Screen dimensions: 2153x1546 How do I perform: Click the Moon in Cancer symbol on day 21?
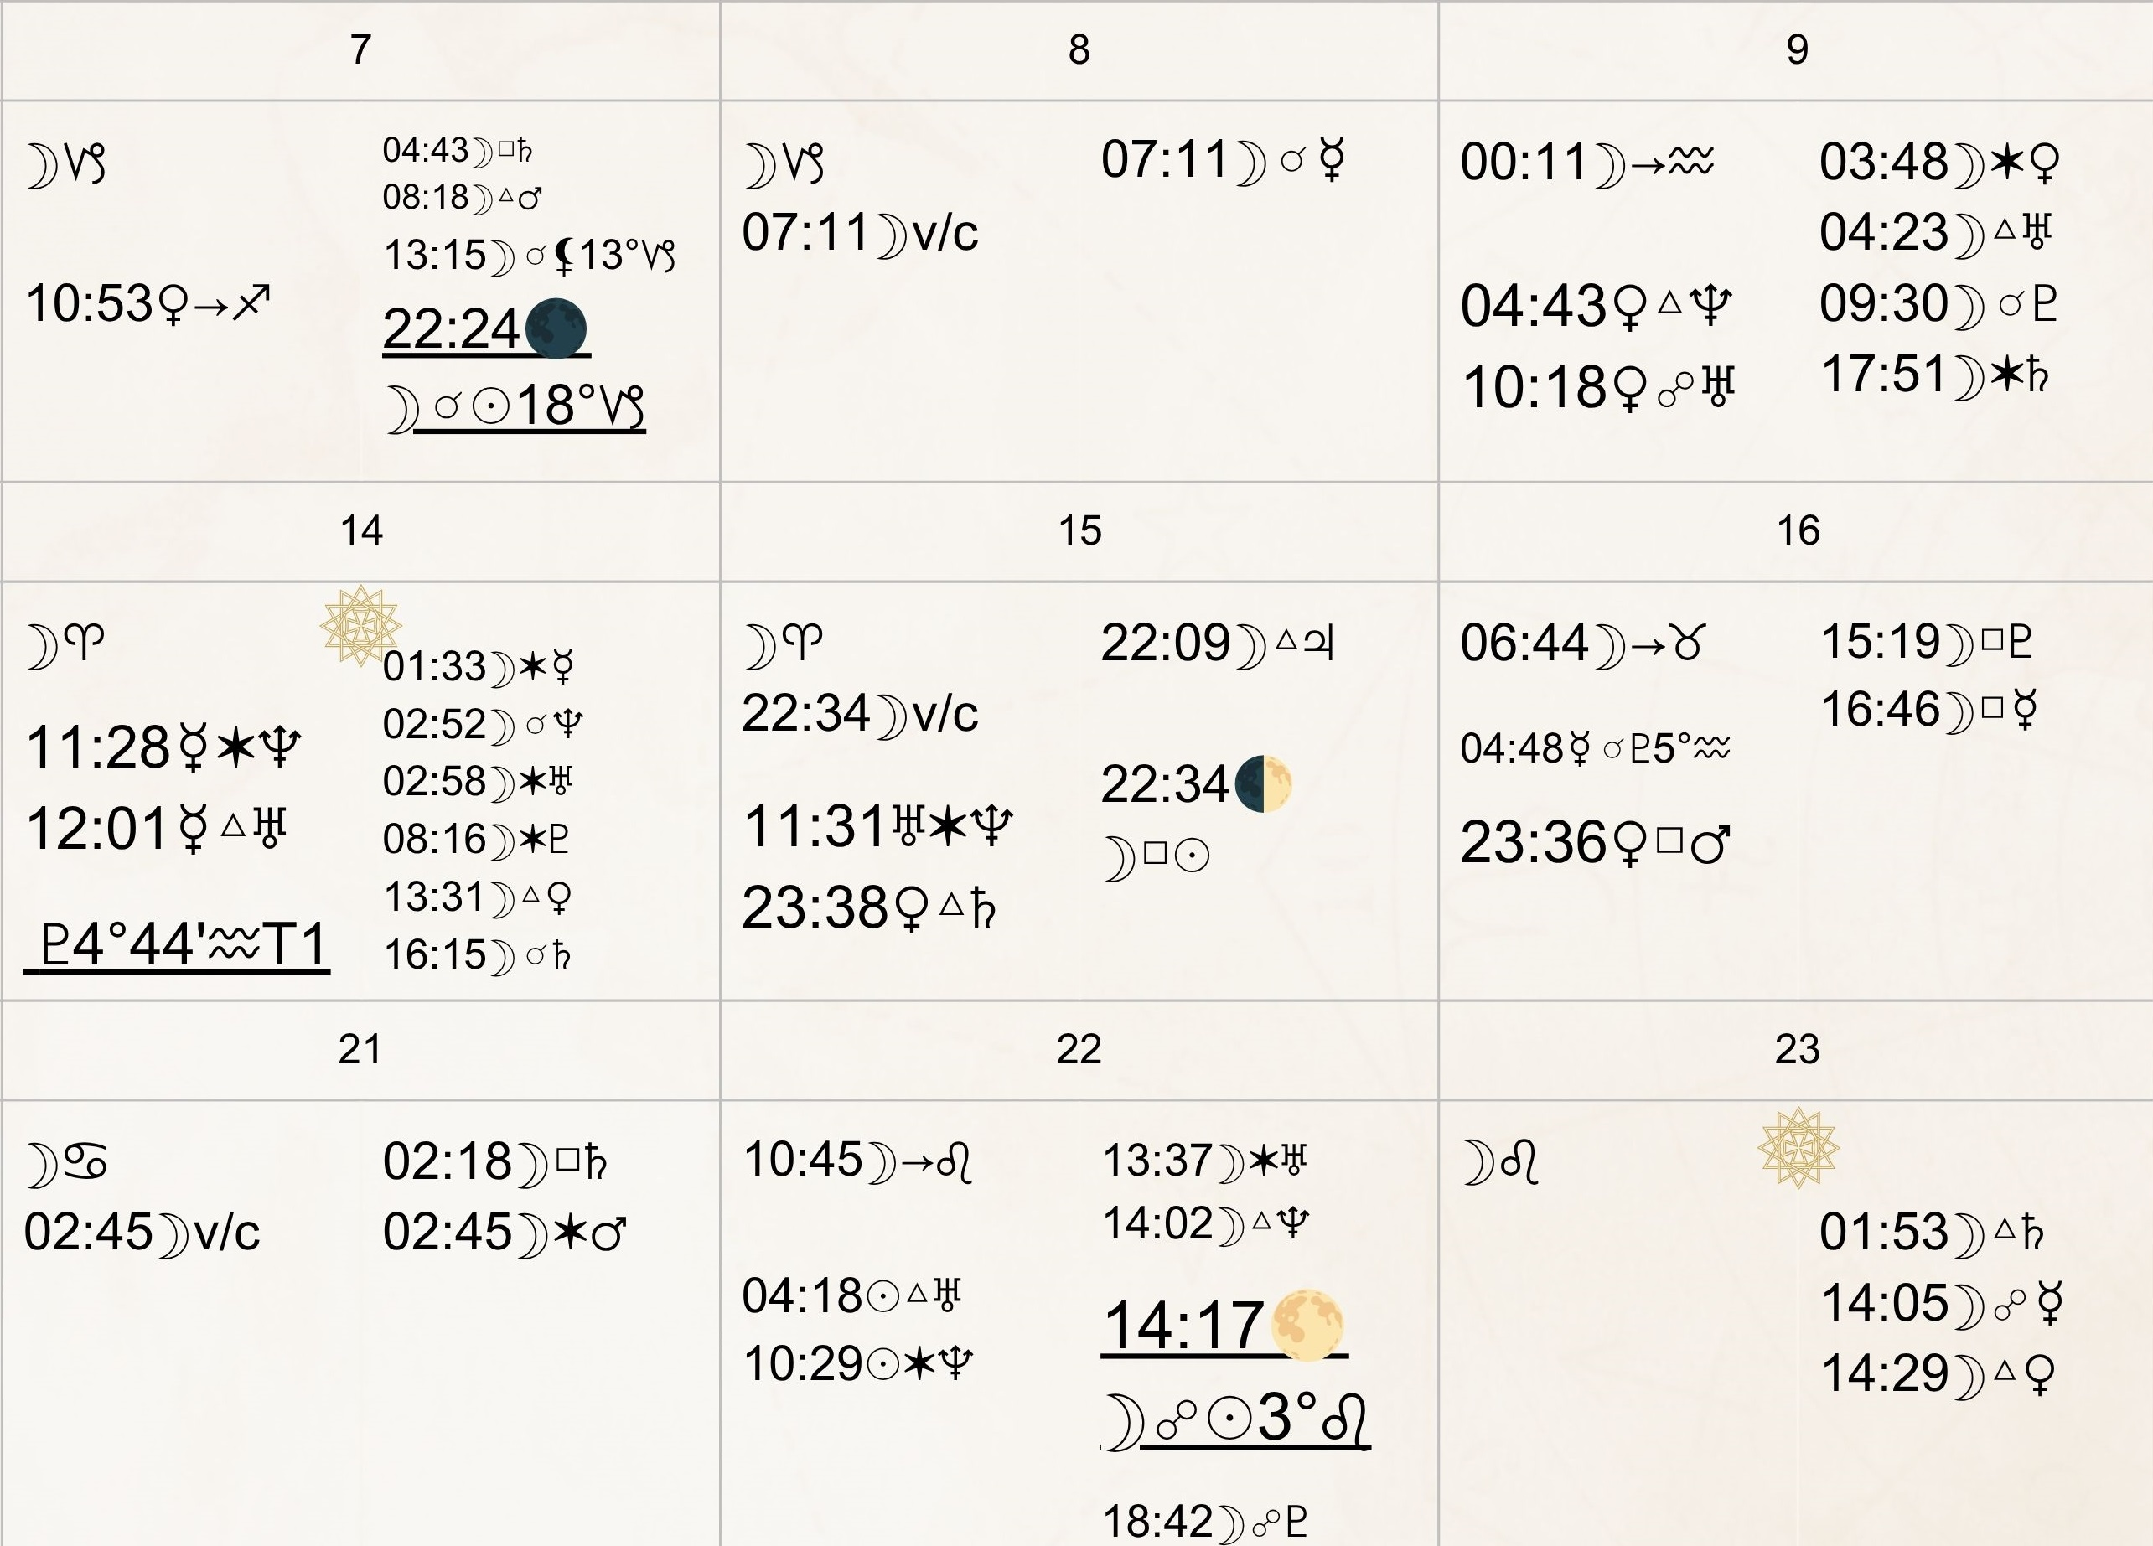[x=66, y=1165]
